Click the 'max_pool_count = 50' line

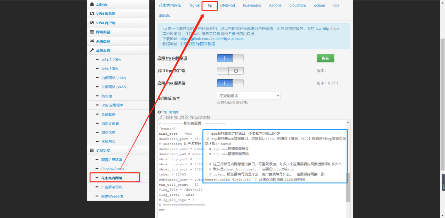click(179, 185)
